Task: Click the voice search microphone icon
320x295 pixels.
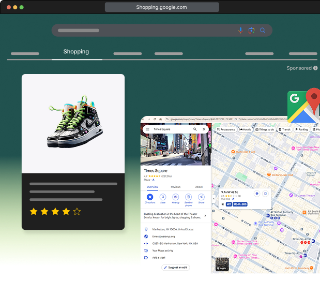Action: point(240,31)
